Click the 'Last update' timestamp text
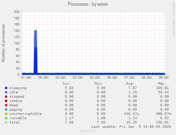176x135 pixels. pos(131,127)
